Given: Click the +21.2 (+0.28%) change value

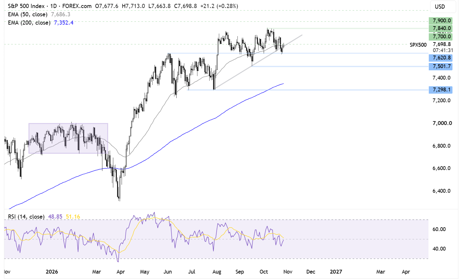Looking at the screenshot, I should click(219, 6).
